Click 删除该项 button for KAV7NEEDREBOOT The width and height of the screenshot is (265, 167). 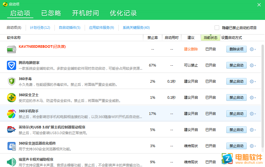236,49
